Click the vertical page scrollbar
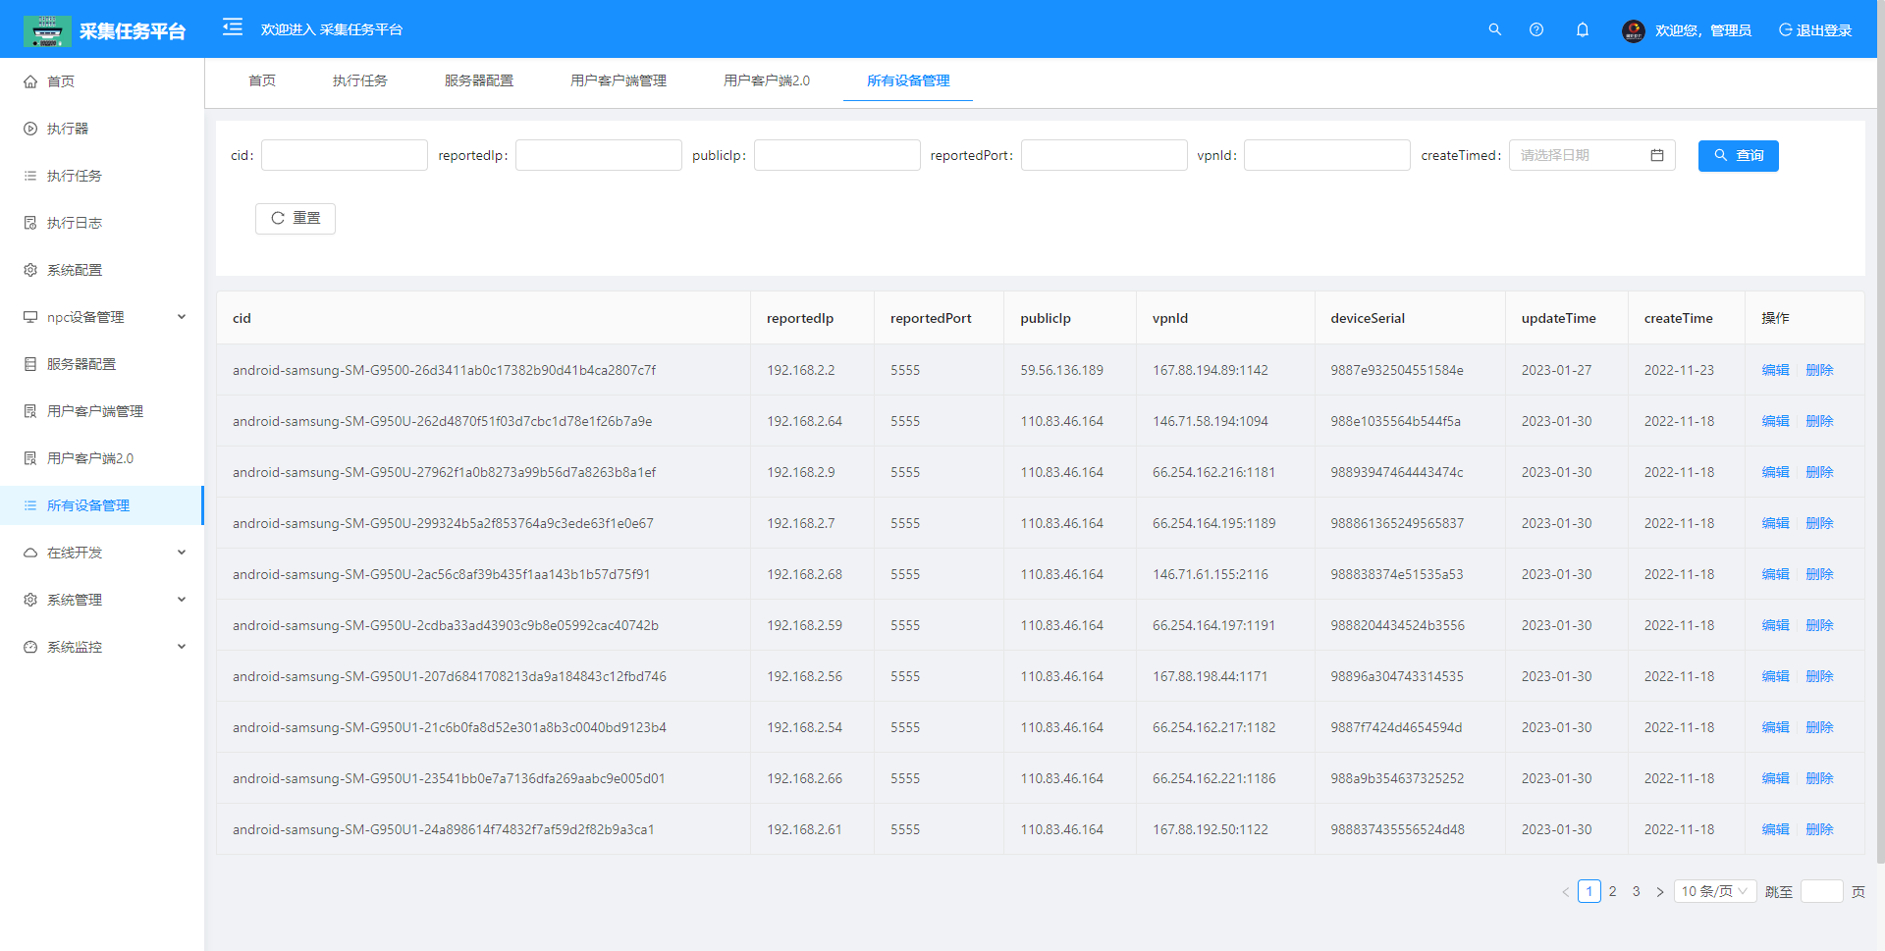Viewport: 1885px width, 951px height. point(1880,432)
